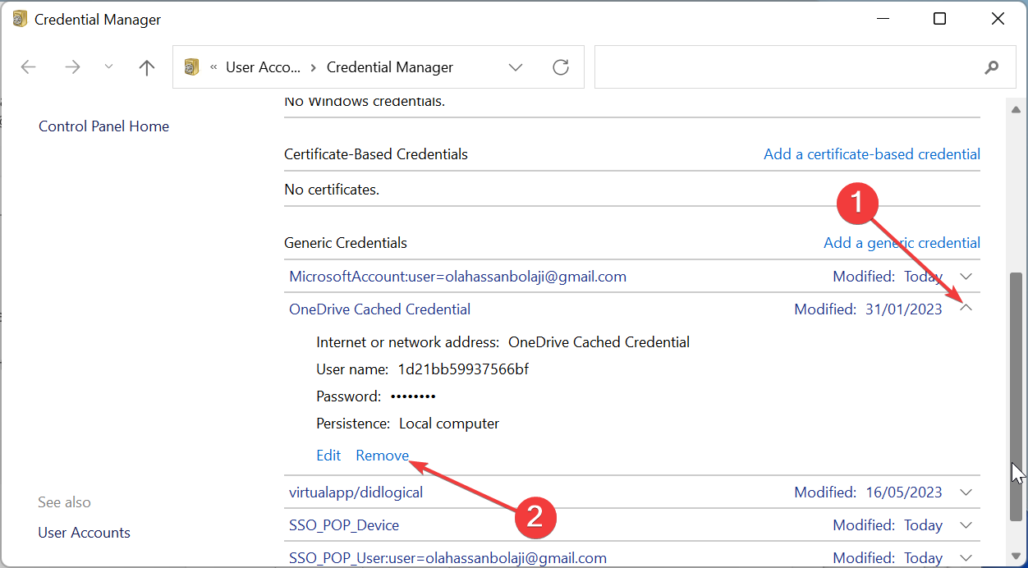1028x568 pixels.
Task: Select the SSO_POP_Device credential entry
Action: (x=344, y=525)
